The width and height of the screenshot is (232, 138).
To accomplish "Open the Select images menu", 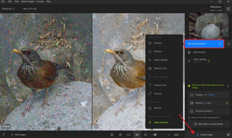I will pyautogui.click(x=28, y=1).
